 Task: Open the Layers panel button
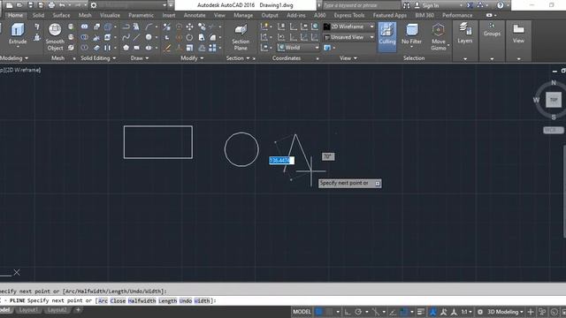click(465, 34)
